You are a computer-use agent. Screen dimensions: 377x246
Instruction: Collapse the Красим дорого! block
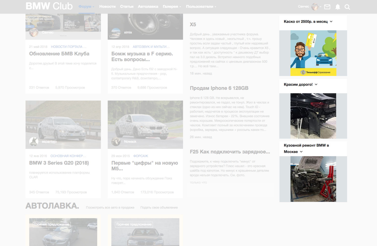tap(316, 85)
